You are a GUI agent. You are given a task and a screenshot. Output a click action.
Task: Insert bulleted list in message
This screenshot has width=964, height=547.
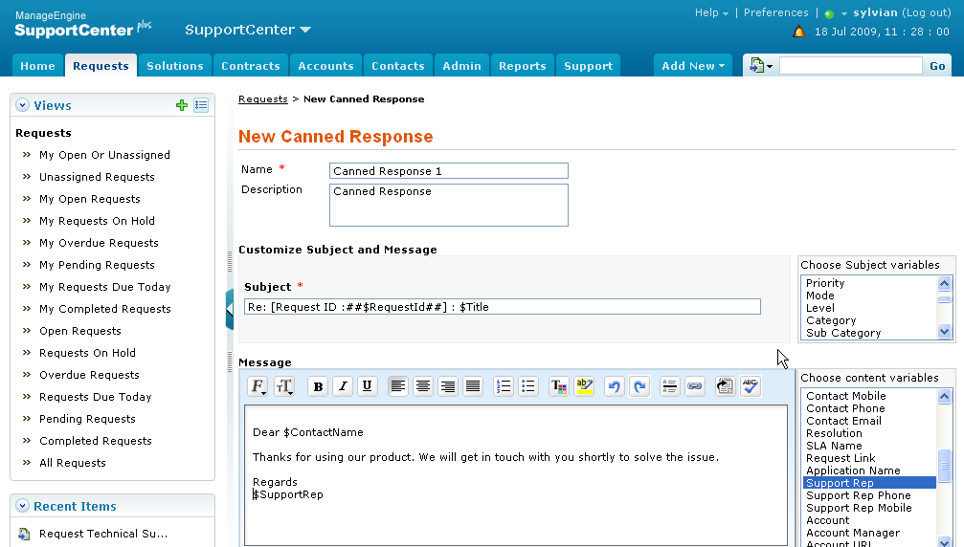528,386
